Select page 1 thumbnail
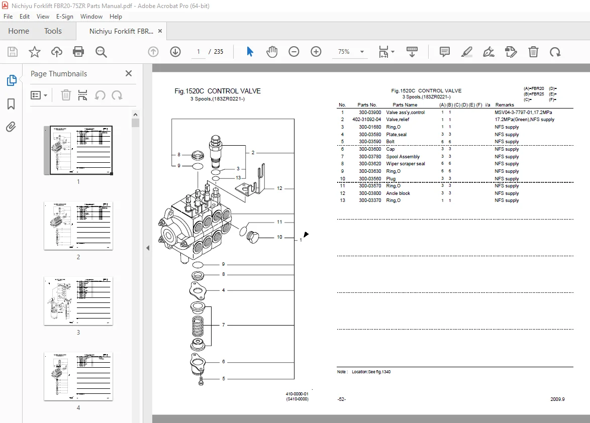 pos(78,150)
